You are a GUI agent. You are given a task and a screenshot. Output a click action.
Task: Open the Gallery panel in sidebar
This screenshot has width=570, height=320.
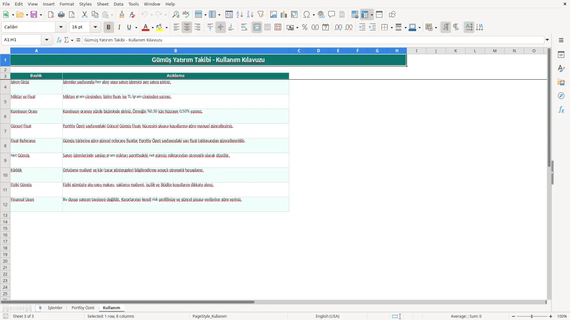pyautogui.click(x=561, y=82)
